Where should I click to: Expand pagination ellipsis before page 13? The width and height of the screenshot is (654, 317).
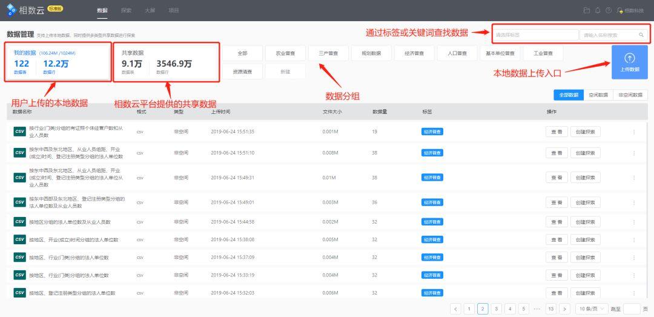tap(537, 309)
